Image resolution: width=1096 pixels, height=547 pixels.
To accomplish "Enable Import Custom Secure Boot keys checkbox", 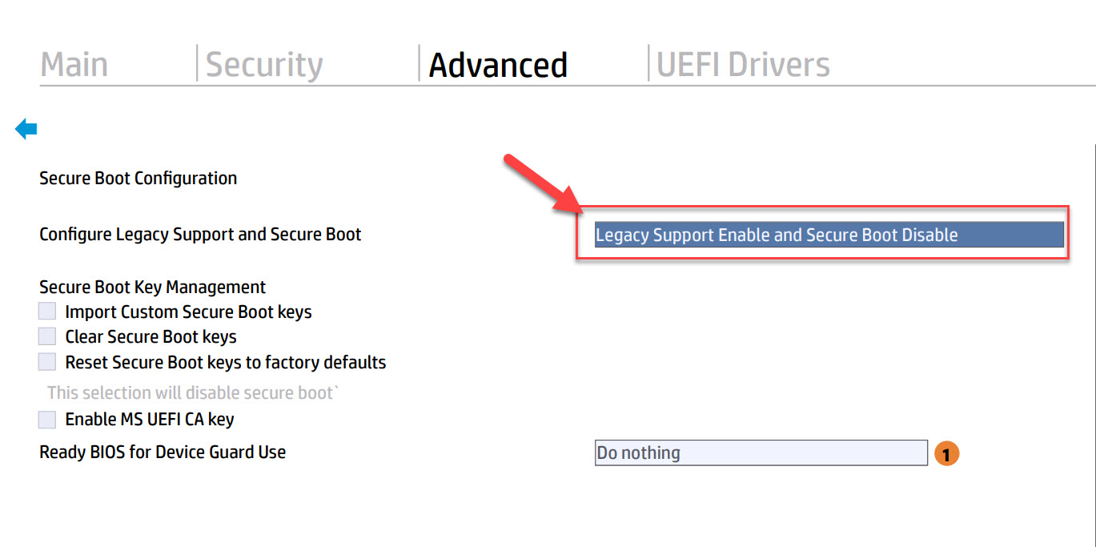I will [x=47, y=312].
